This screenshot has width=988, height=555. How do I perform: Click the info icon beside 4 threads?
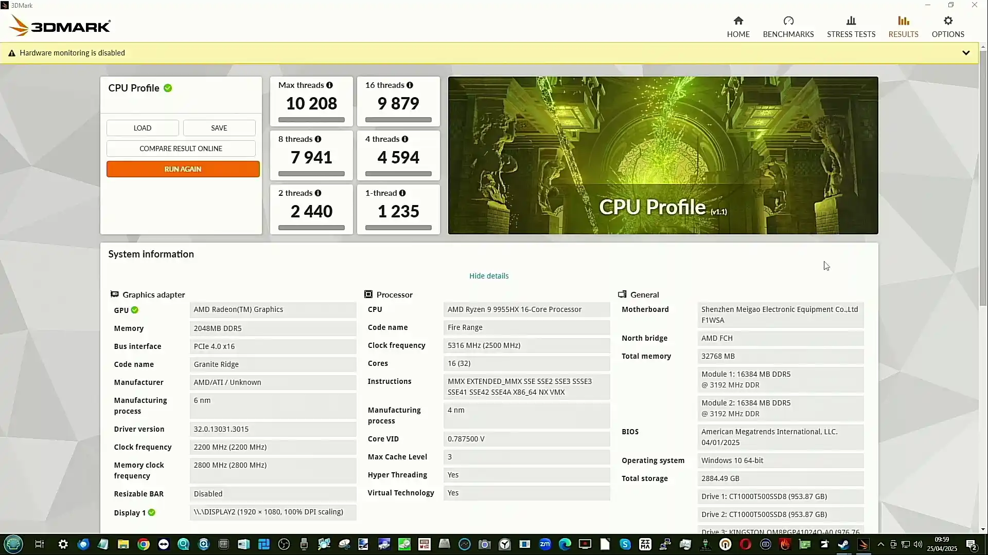tap(405, 139)
